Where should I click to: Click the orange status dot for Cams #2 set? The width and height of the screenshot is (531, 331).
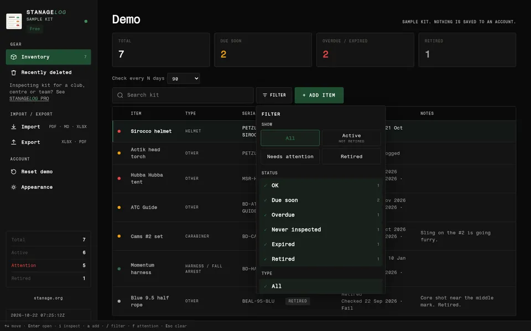point(119,236)
